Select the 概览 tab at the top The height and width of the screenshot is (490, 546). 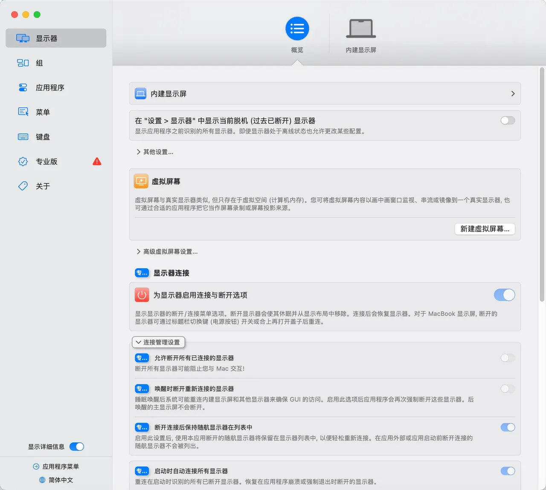pos(297,34)
